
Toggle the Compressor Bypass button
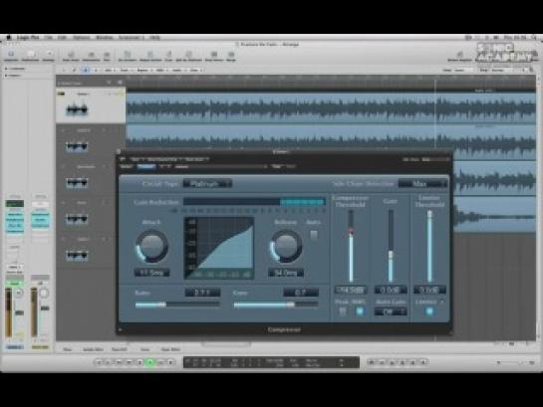pos(127,166)
